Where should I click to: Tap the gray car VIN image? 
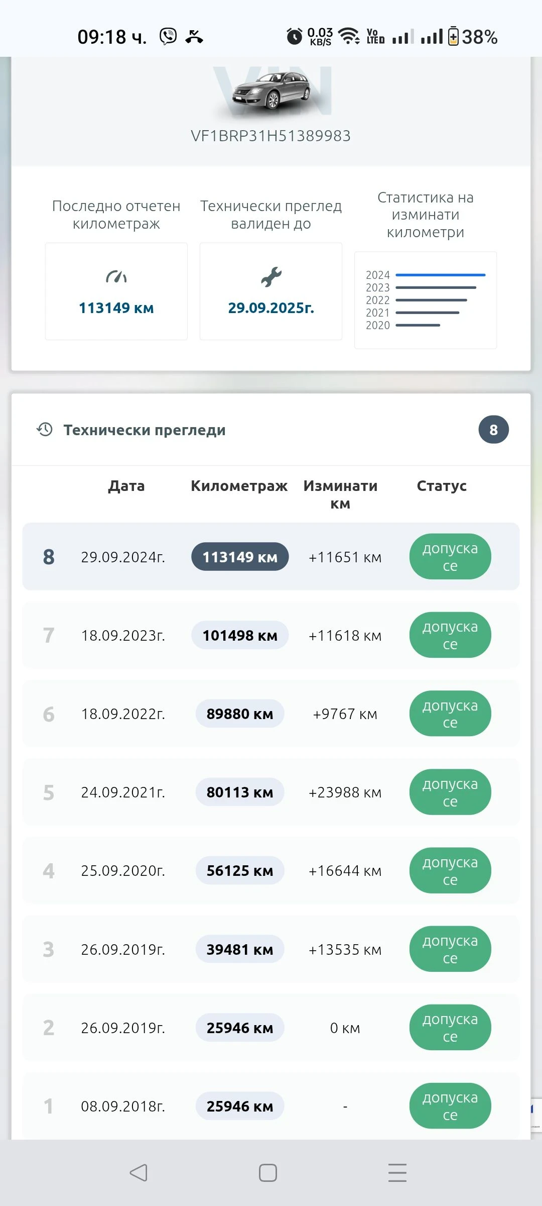pos(272,90)
